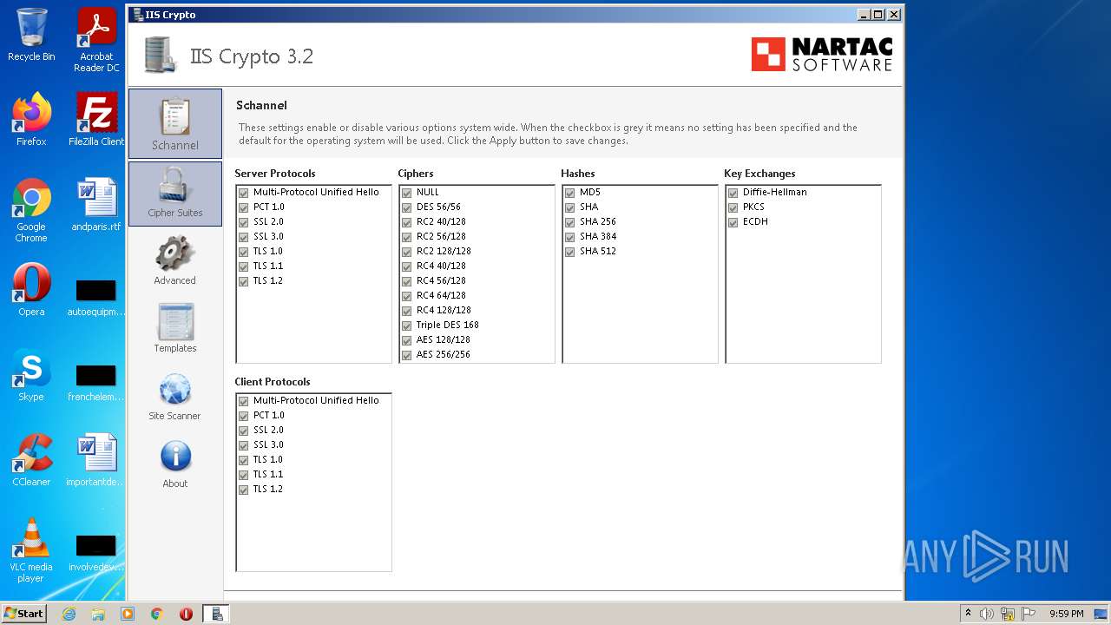
Task: Toggle the AES 256/256 cipher checkbox
Action: pyautogui.click(x=406, y=355)
